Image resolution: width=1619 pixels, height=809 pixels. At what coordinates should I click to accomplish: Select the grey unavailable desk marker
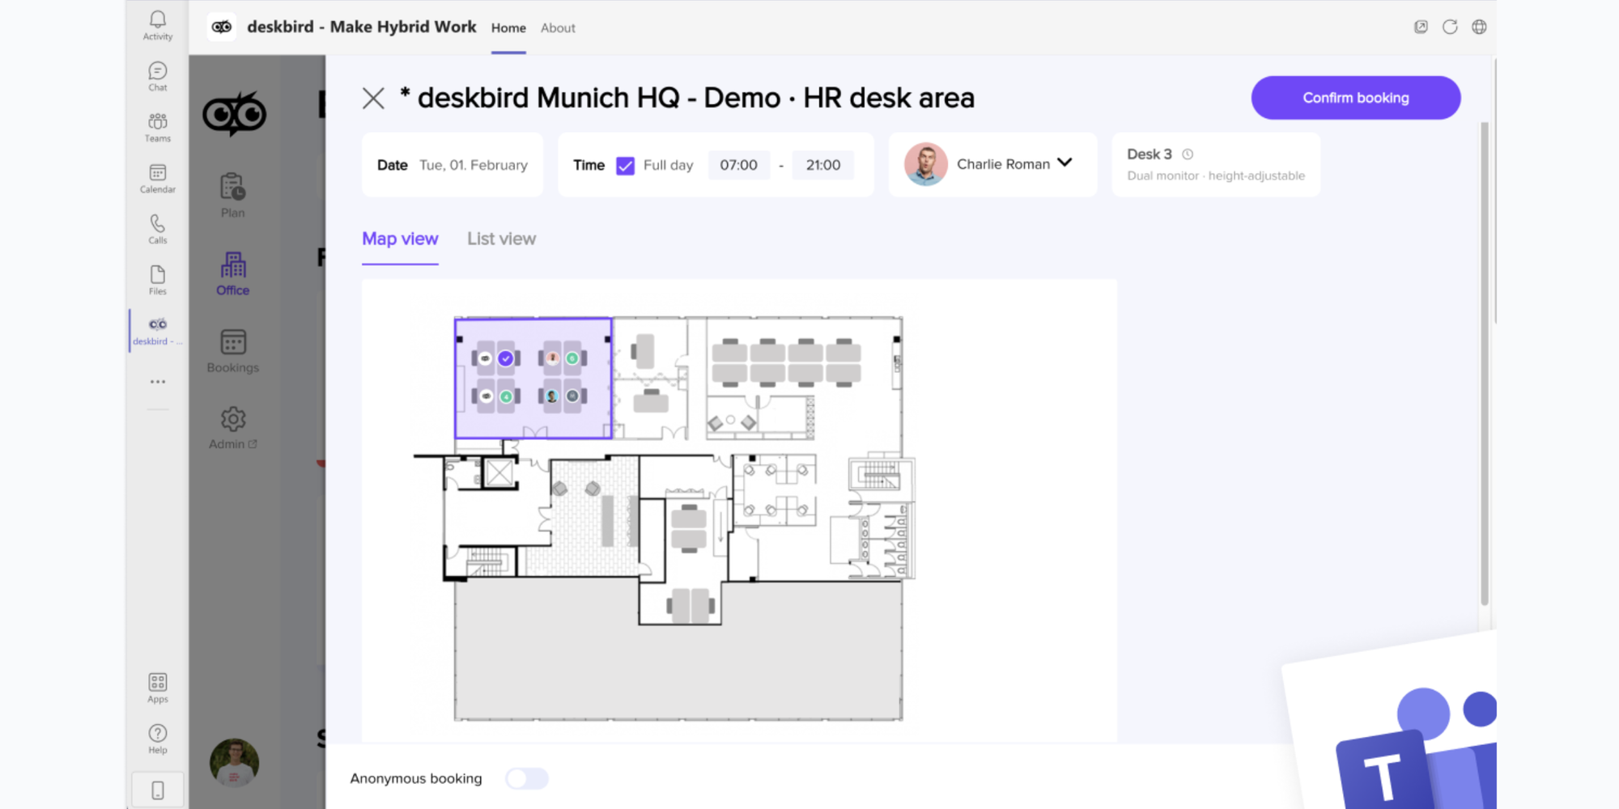(x=572, y=396)
